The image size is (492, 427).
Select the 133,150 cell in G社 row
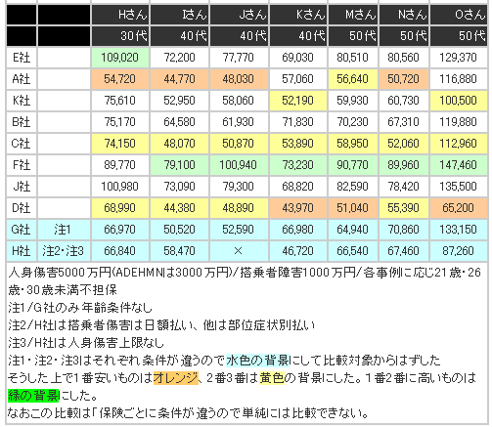click(x=459, y=230)
